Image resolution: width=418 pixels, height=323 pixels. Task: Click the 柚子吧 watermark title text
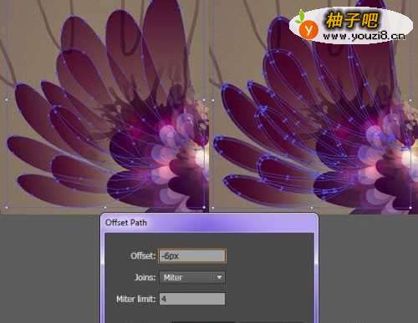tap(352, 20)
